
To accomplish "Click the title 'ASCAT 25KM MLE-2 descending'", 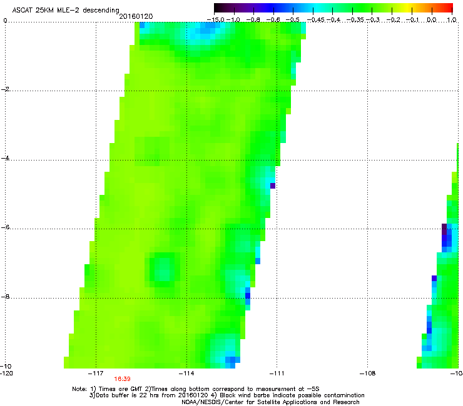I will 66,10.
